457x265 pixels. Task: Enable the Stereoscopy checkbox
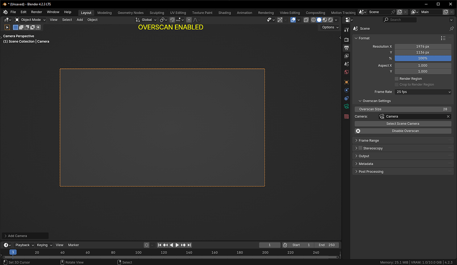coord(360,148)
